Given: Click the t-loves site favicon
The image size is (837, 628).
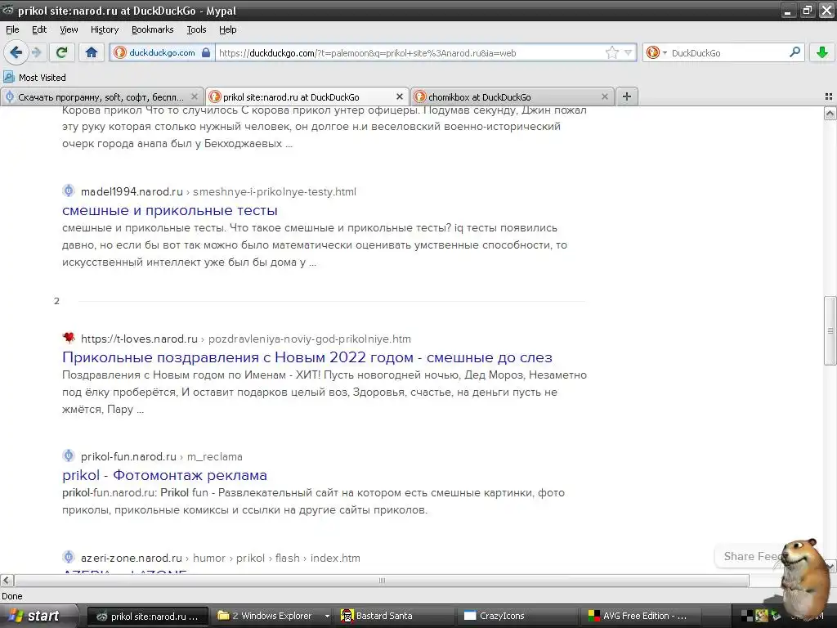Looking at the screenshot, I should point(69,338).
